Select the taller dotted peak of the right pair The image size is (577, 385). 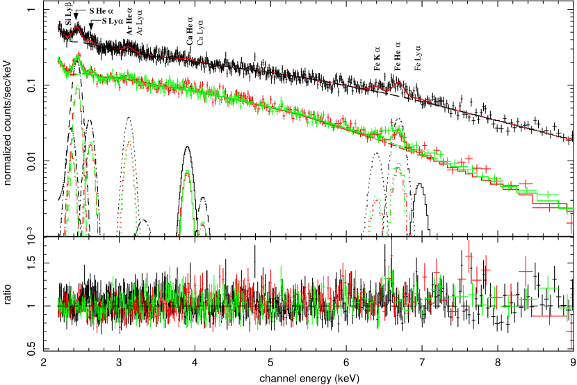tap(398, 165)
